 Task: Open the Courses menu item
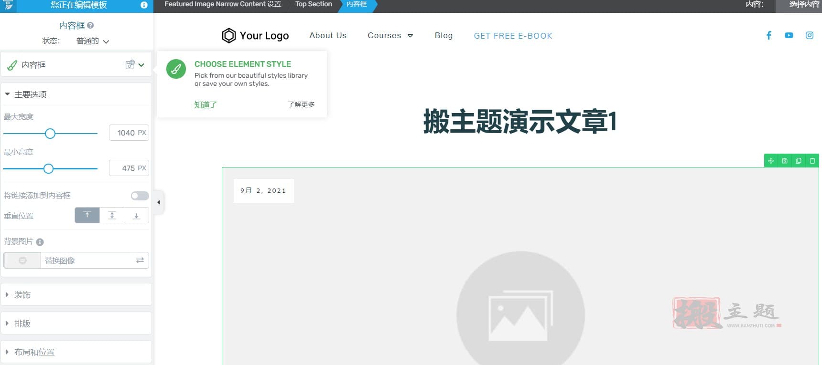[x=384, y=35]
